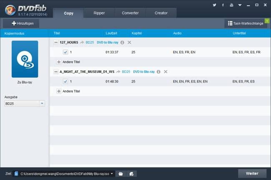Open the DVDFab YouTube link icon

(x=231, y=5)
